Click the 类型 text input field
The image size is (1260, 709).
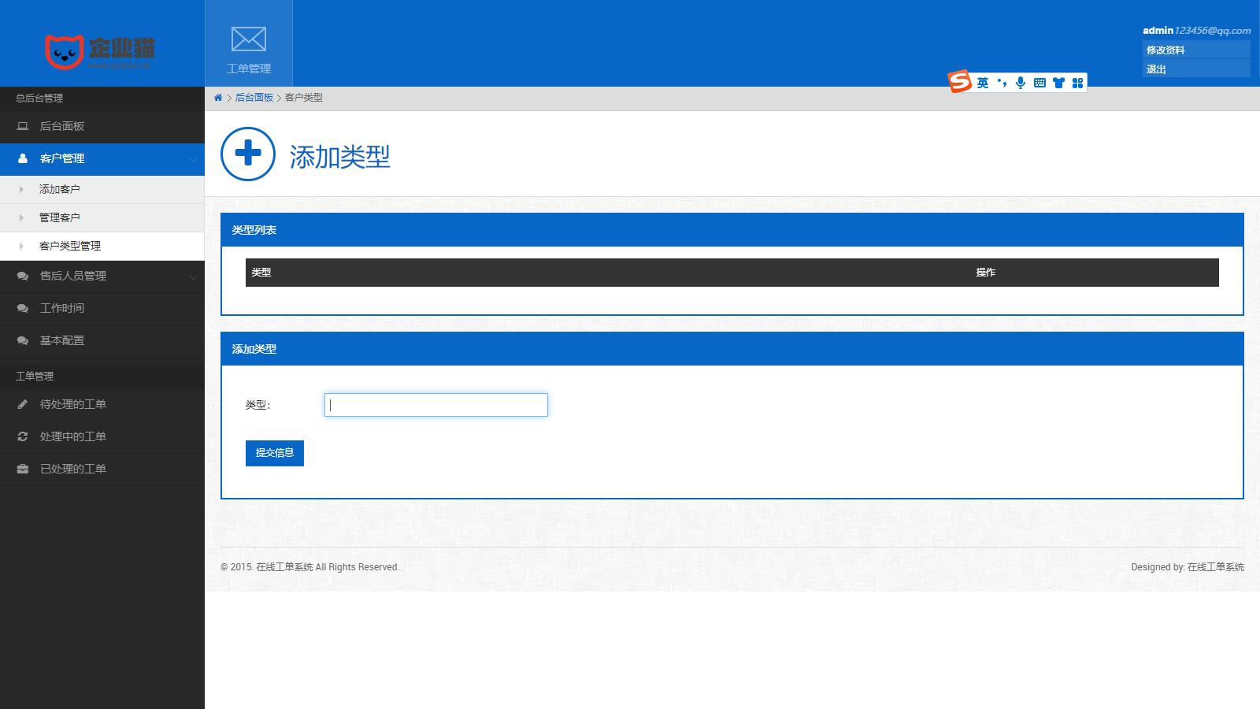(436, 405)
